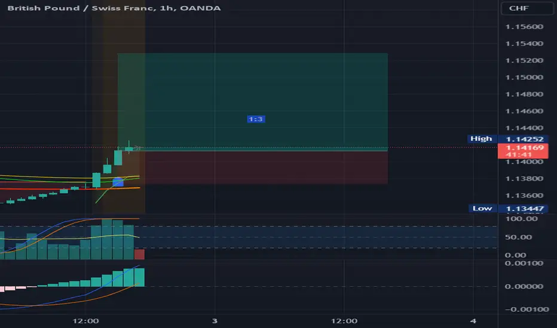This screenshot has height=328, width=557.
Task: Click the 1.15400 price axis label
Action: 524,44
